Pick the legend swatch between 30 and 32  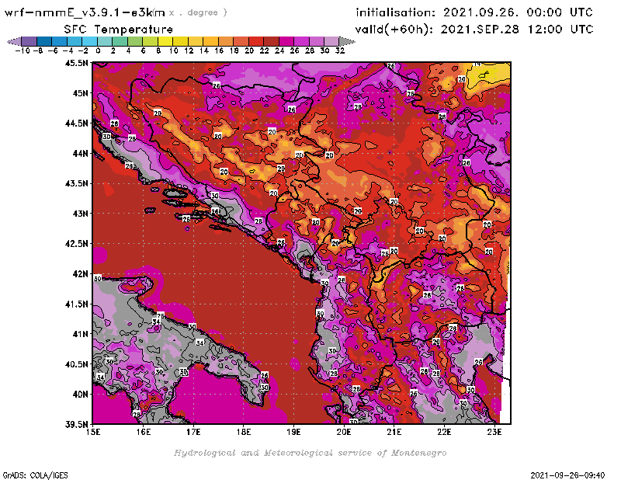click(331, 41)
